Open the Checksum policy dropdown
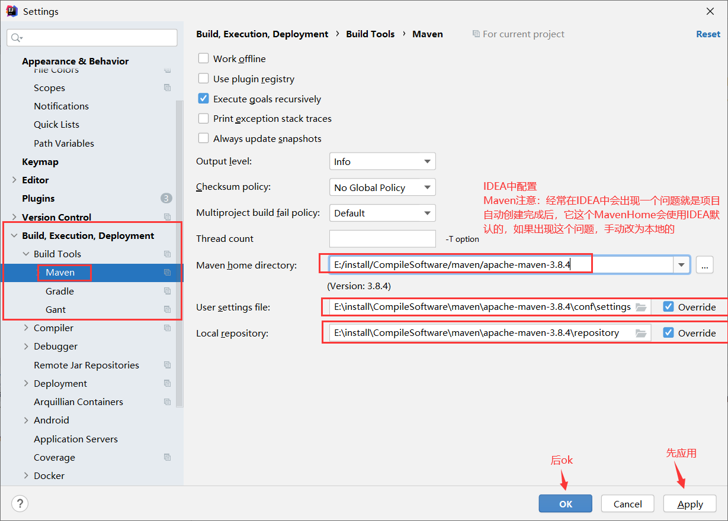The height and width of the screenshot is (521, 728). tap(382, 187)
